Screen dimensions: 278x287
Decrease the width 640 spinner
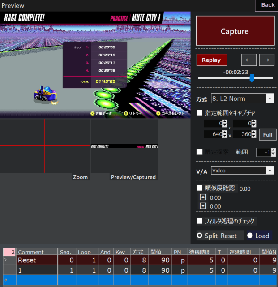pos(225,136)
